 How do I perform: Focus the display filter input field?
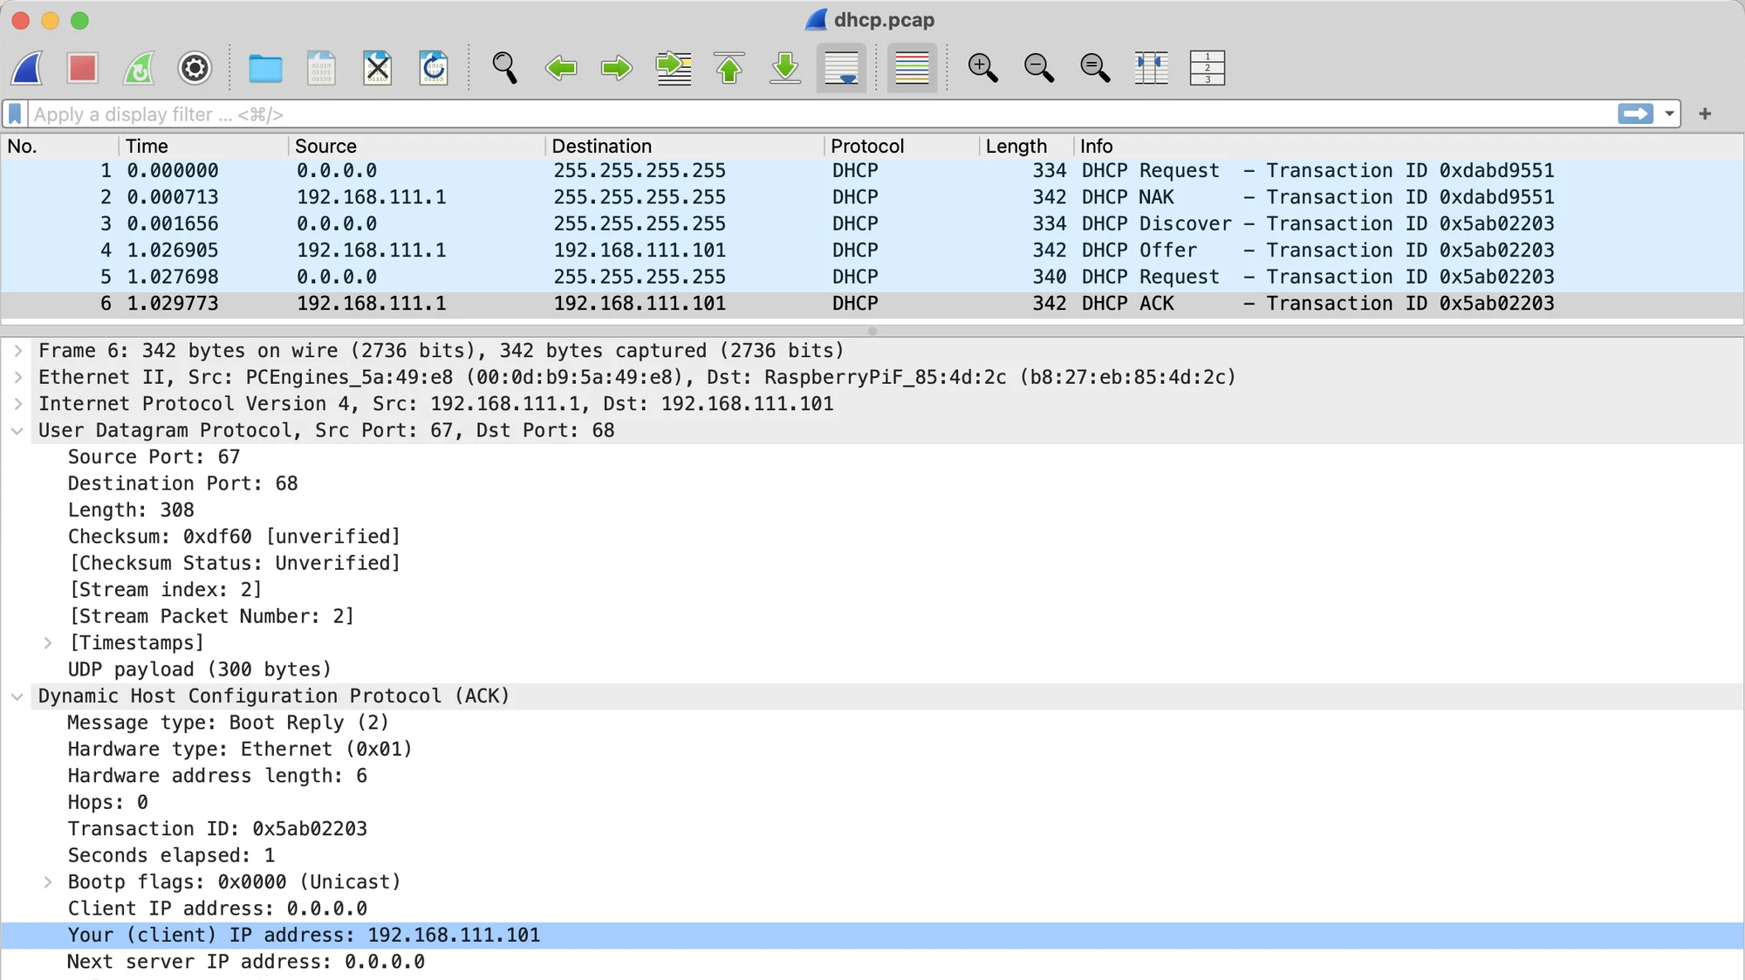(820, 114)
